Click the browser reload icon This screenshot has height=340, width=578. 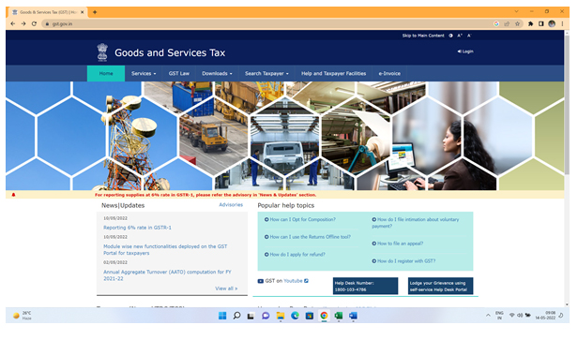[x=34, y=23]
